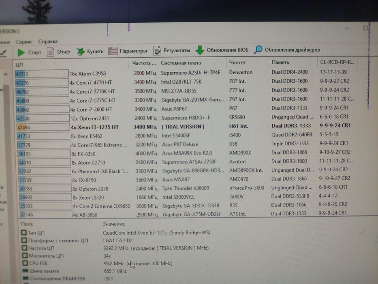This screenshot has height=284, width=378.
Task: Click the Asus P6T Deluxe board cell
Action: 180,144
